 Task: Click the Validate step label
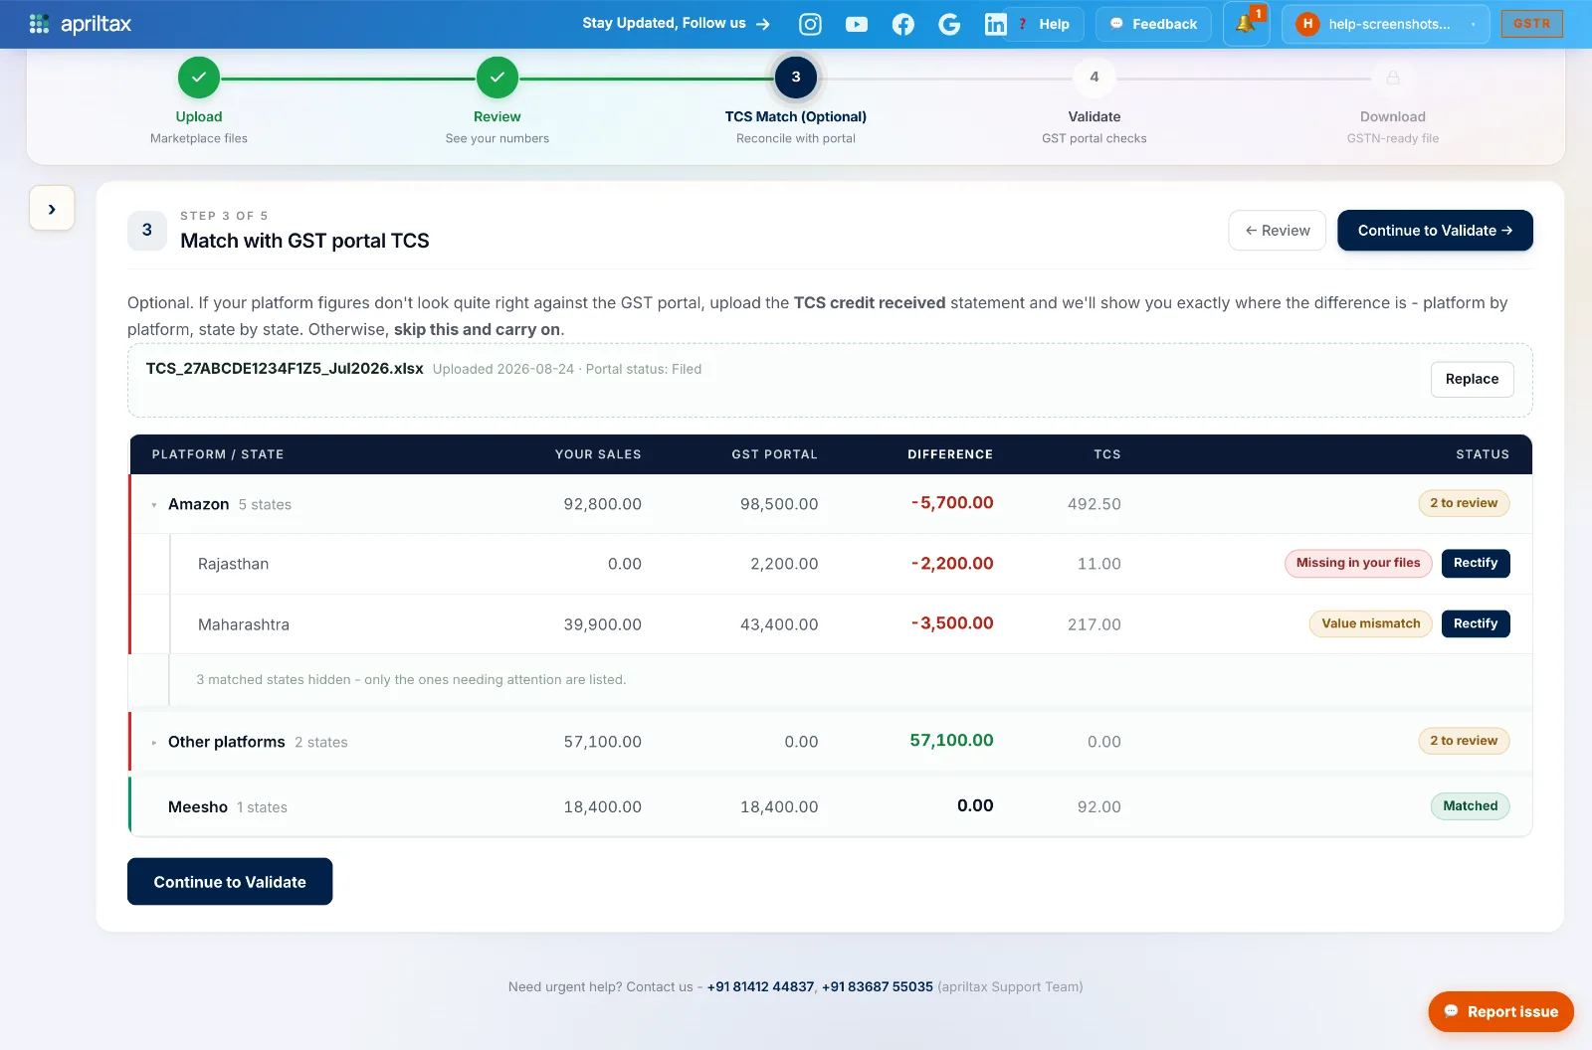(x=1094, y=116)
